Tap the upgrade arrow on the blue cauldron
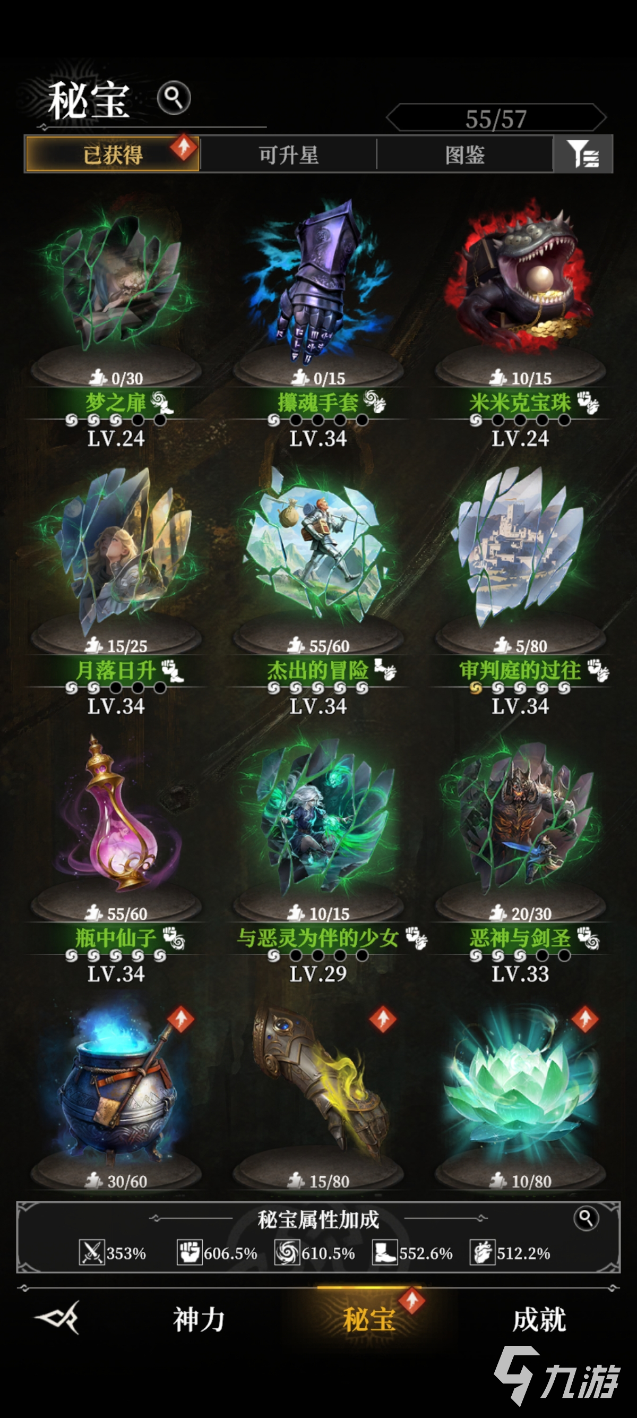Image resolution: width=637 pixels, height=1418 pixels. [x=180, y=1019]
